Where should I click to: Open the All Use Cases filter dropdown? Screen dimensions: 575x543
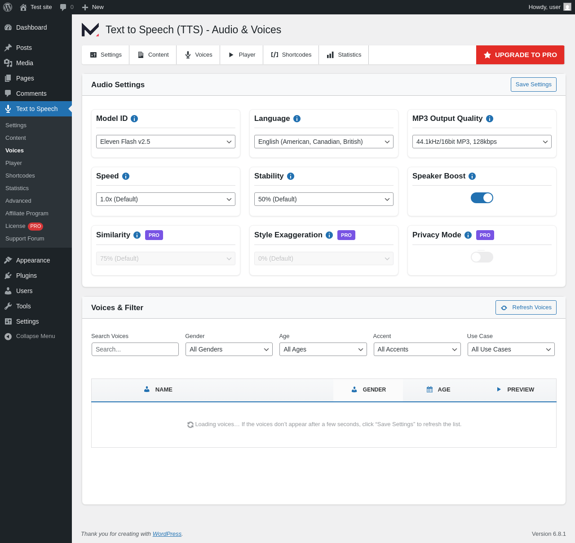pyautogui.click(x=511, y=349)
